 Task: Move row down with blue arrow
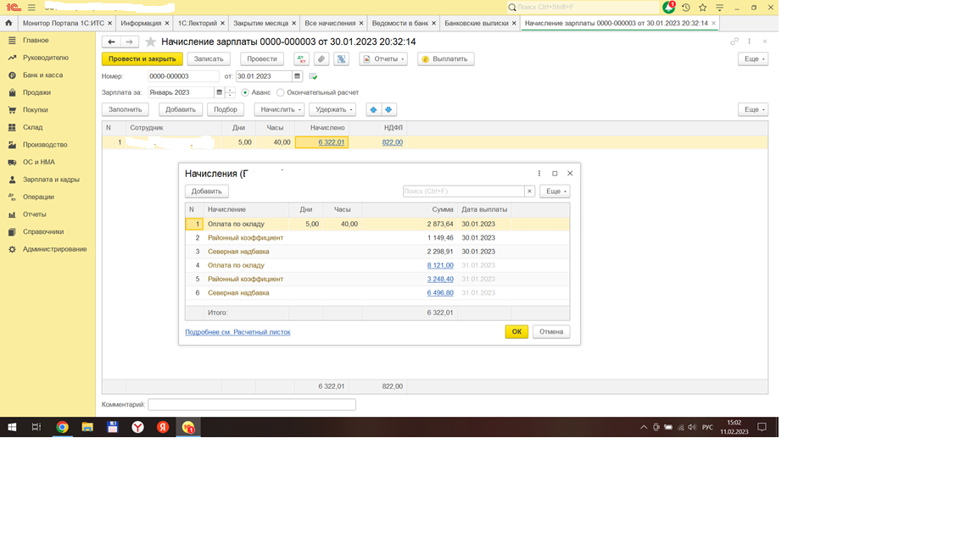(x=388, y=109)
